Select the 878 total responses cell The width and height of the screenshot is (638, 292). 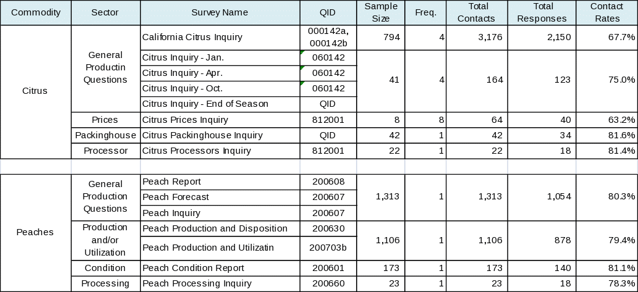point(542,240)
